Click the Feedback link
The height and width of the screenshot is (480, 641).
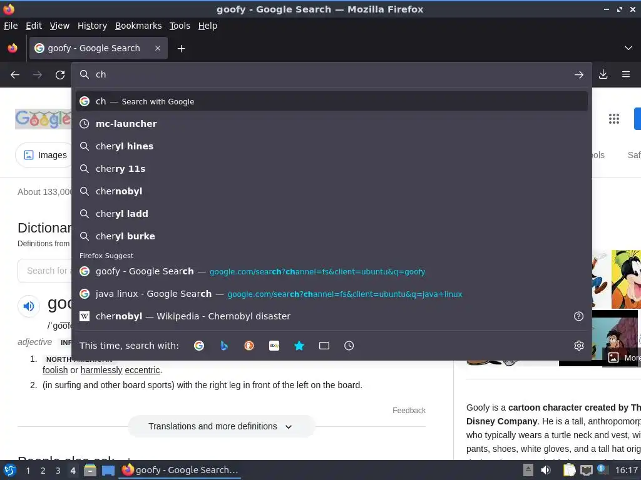tap(409, 411)
